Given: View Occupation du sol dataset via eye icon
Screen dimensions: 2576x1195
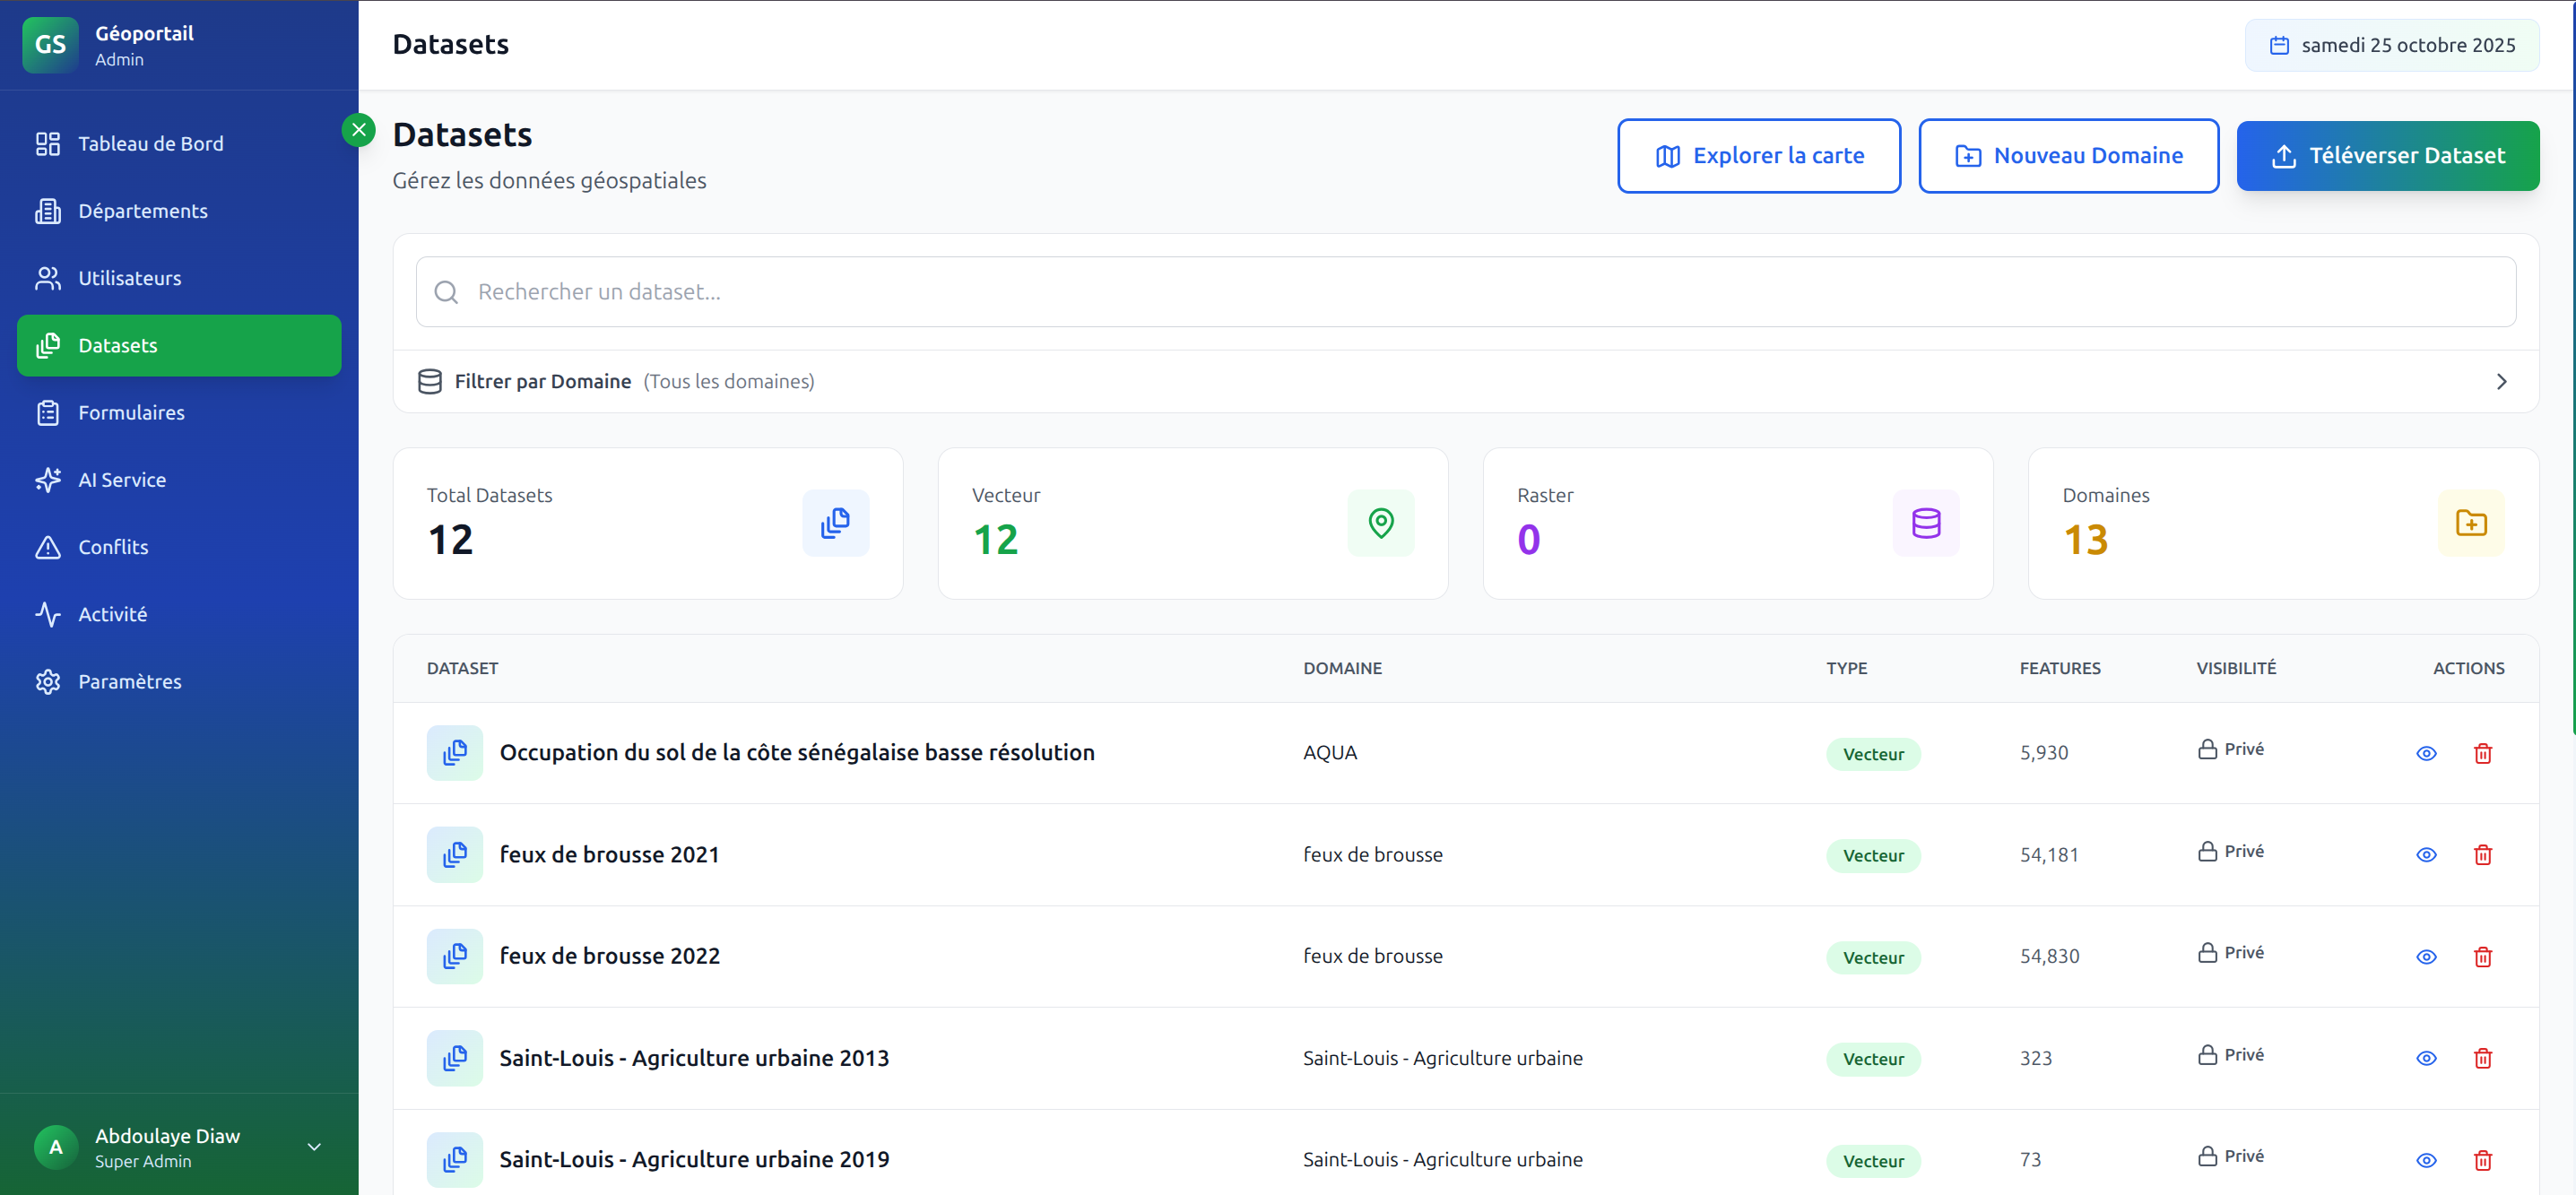Looking at the screenshot, I should 2426,753.
